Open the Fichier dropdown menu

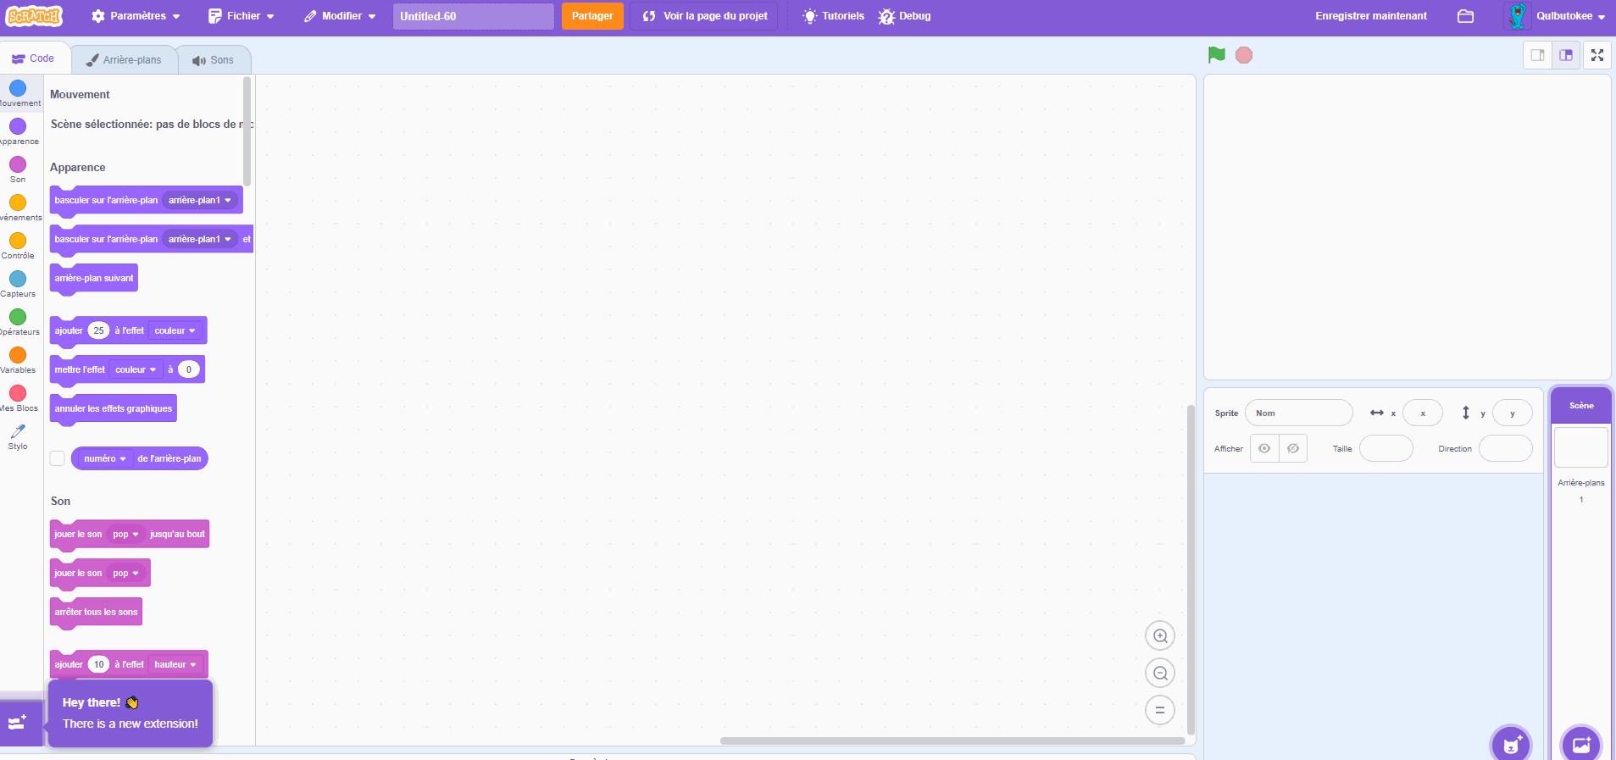pyautogui.click(x=242, y=16)
